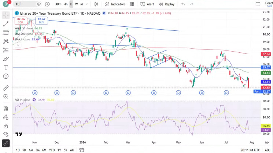Image resolution: width=273 pixels, height=153 pixels.
Task: Open the layout setup square icon
Action: pos(258,4)
